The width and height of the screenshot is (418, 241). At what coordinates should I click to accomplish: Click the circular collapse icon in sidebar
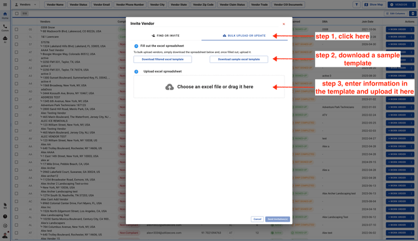coord(5,226)
